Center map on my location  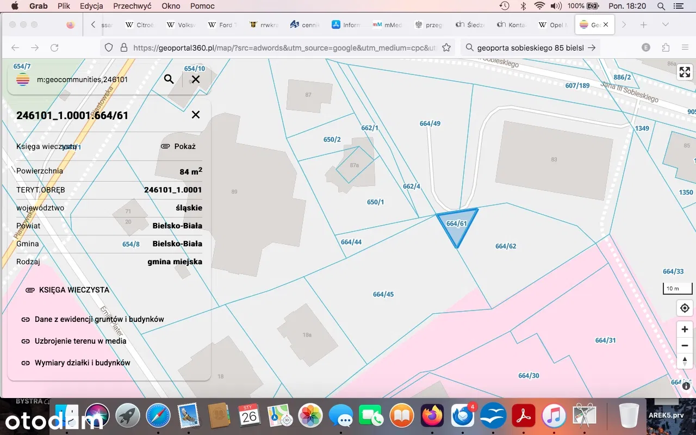coord(685,308)
